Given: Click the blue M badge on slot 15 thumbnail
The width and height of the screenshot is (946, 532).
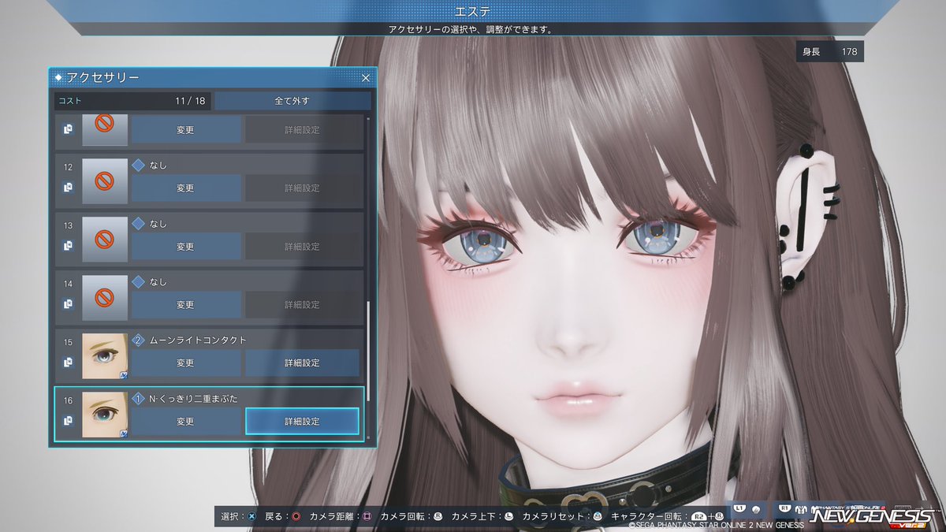Looking at the screenshot, I should point(124,374).
